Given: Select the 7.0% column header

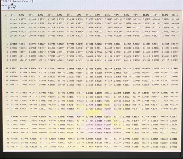Looking at the screenshot, I should point(117,15).
